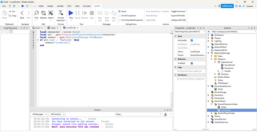This screenshot has width=257, height=136.
Task: Add a new tag with plus button
Action: pos(204,67)
